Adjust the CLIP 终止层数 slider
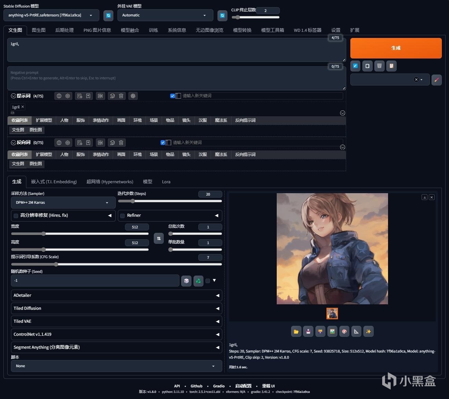 (255, 17)
